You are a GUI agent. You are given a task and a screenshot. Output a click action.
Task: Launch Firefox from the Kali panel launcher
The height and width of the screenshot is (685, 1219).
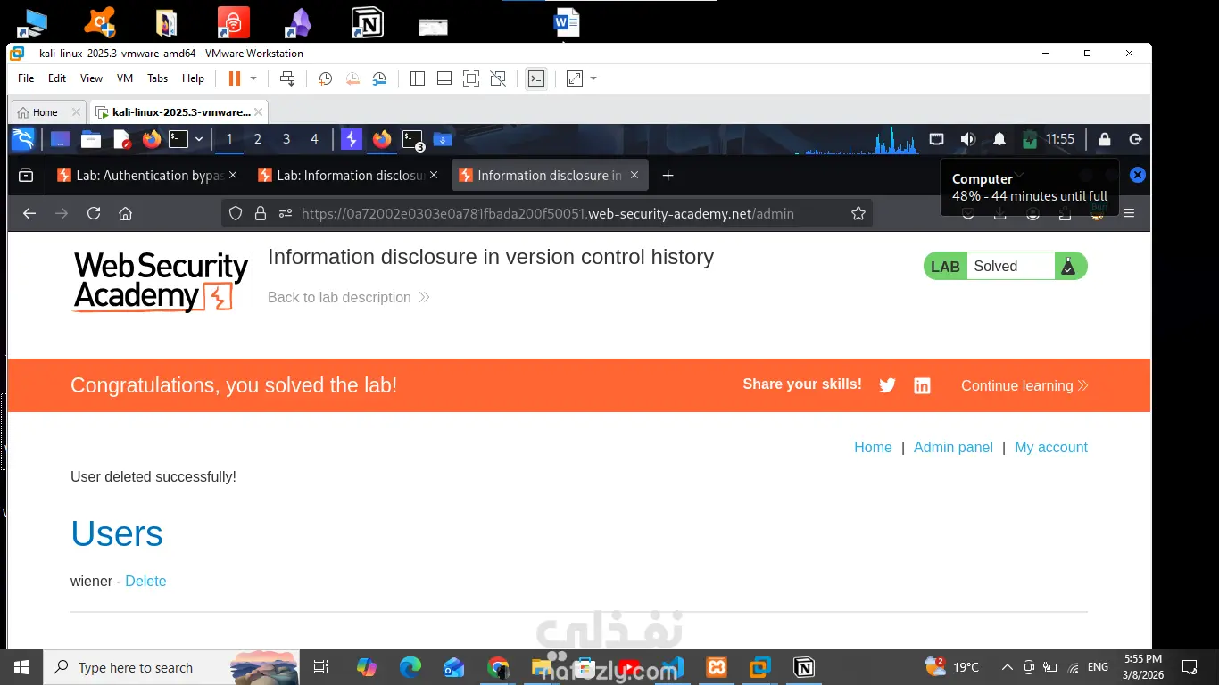152,139
